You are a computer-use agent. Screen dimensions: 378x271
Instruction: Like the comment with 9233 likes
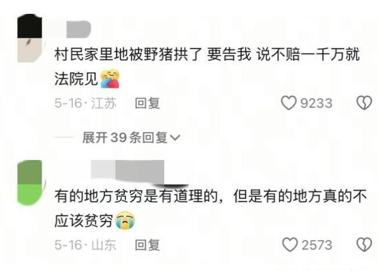[x=289, y=103]
